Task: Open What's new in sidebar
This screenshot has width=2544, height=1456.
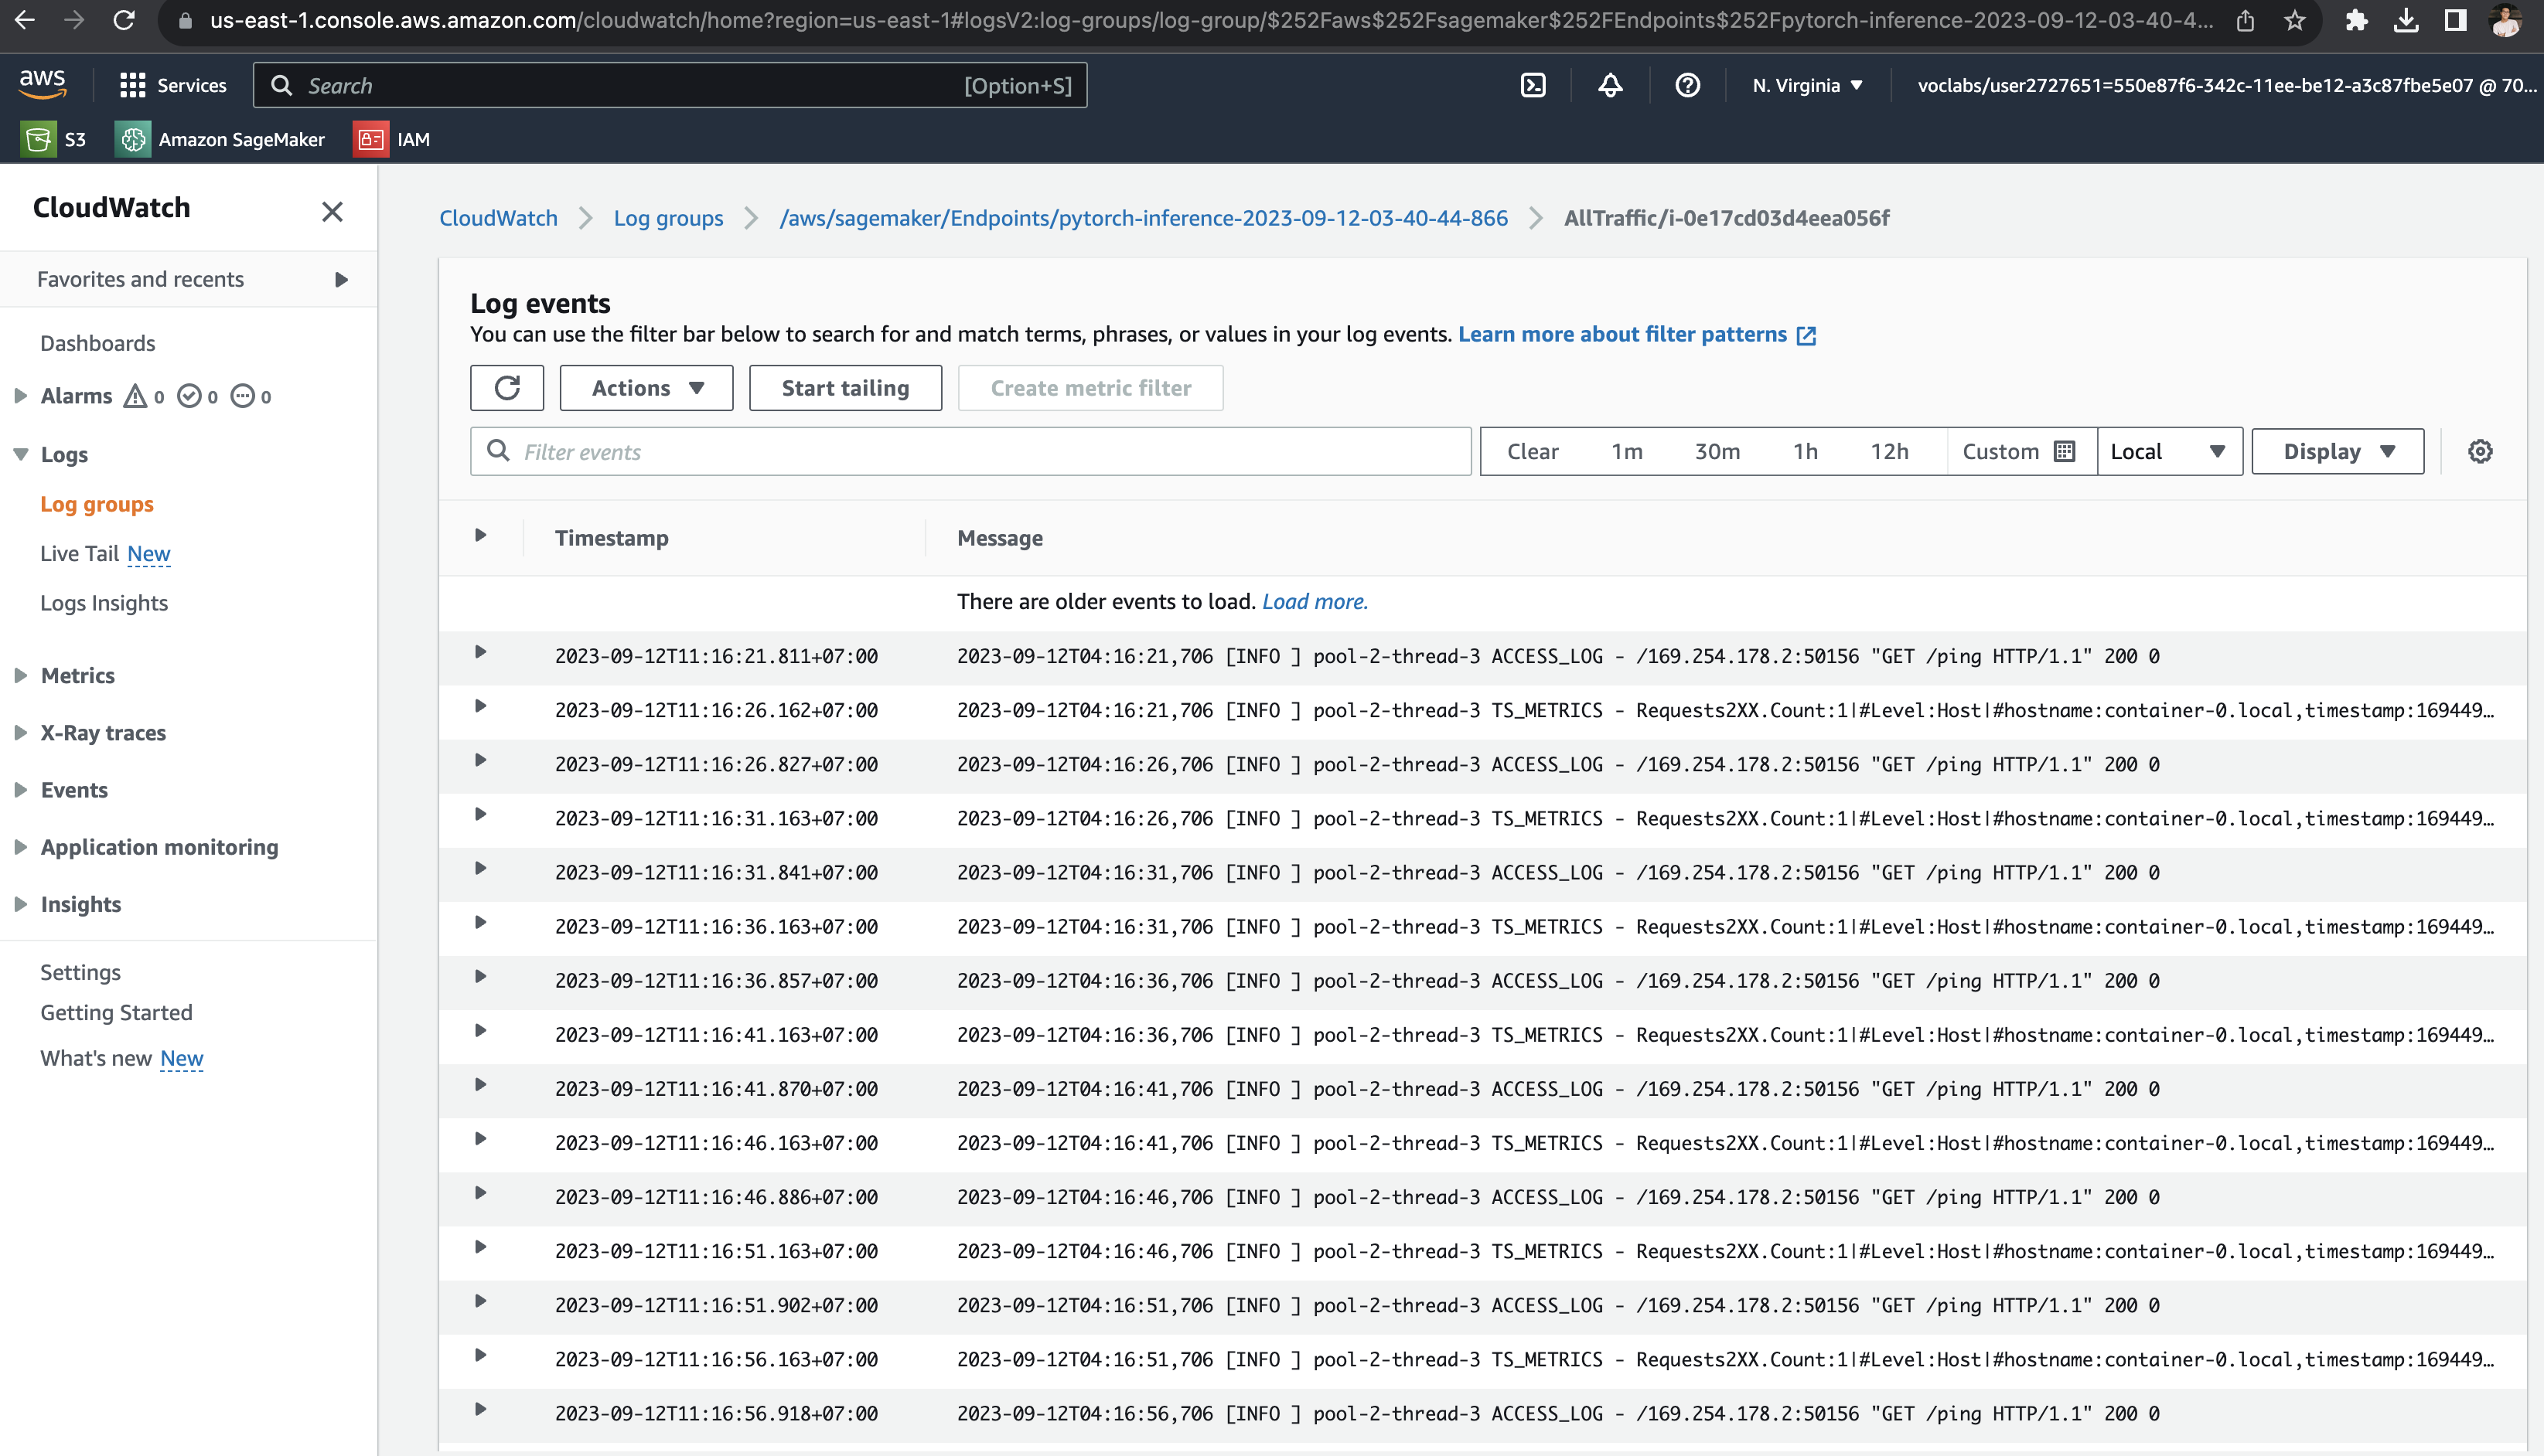Action: (96, 1058)
